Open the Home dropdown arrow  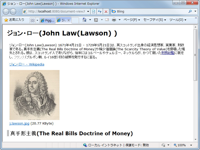(x=90, y=20)
